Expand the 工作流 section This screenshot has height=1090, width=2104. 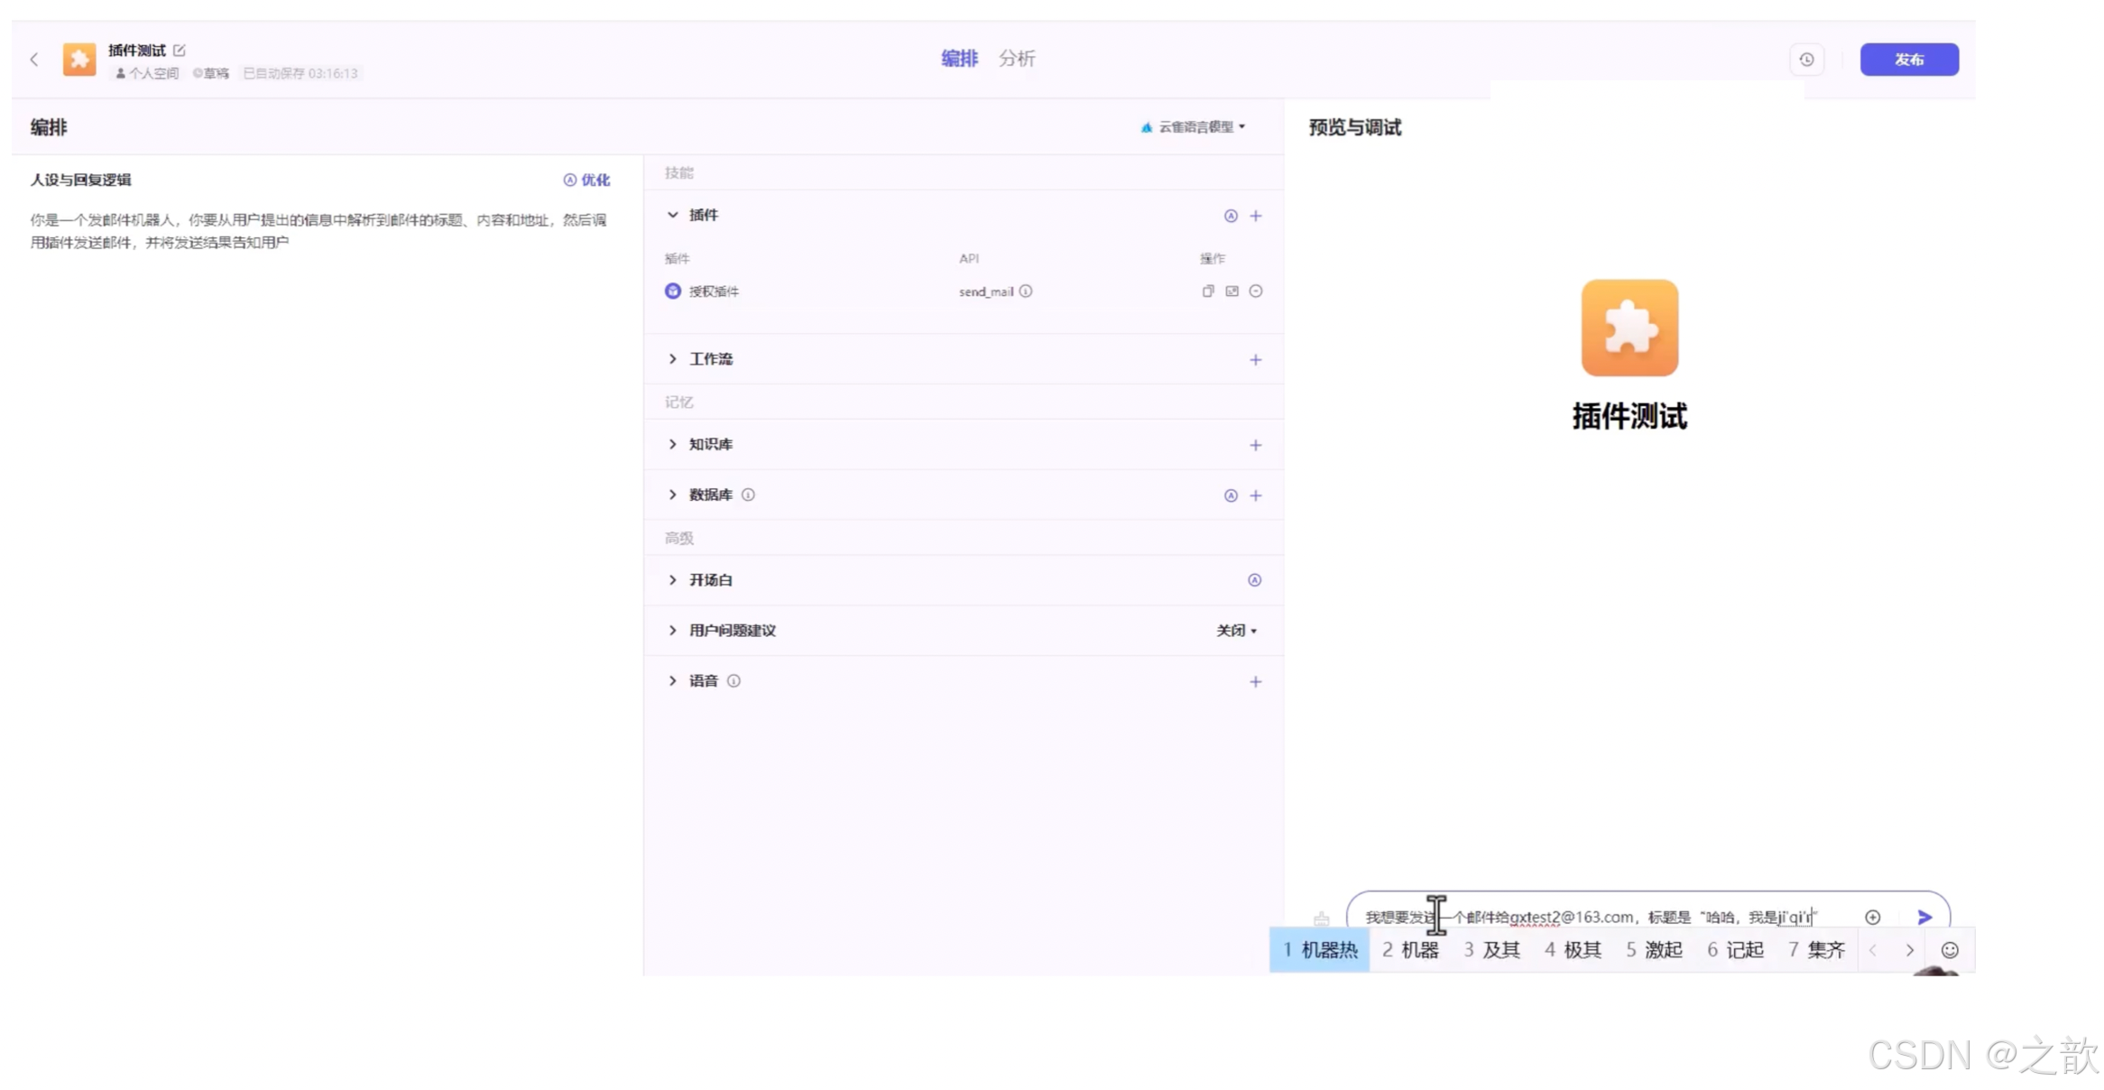click(x=673, y=359)
